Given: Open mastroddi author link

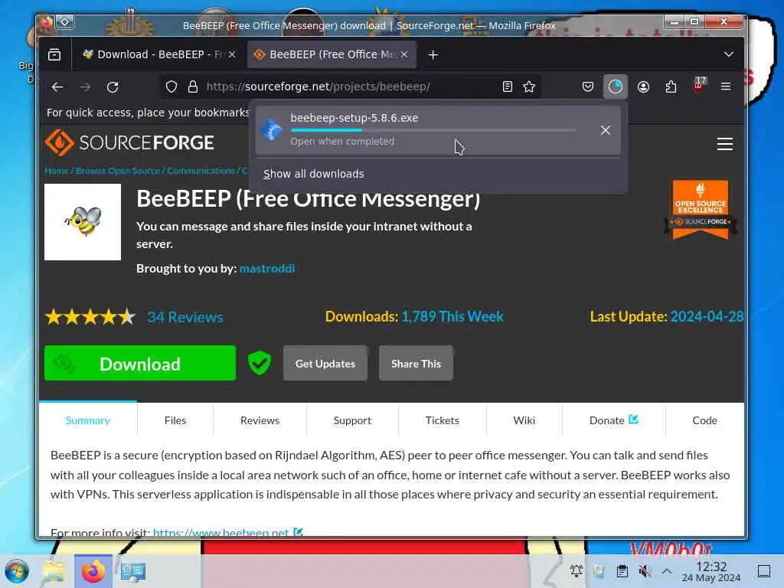Looking at the screenshot, I should point(267,269).
